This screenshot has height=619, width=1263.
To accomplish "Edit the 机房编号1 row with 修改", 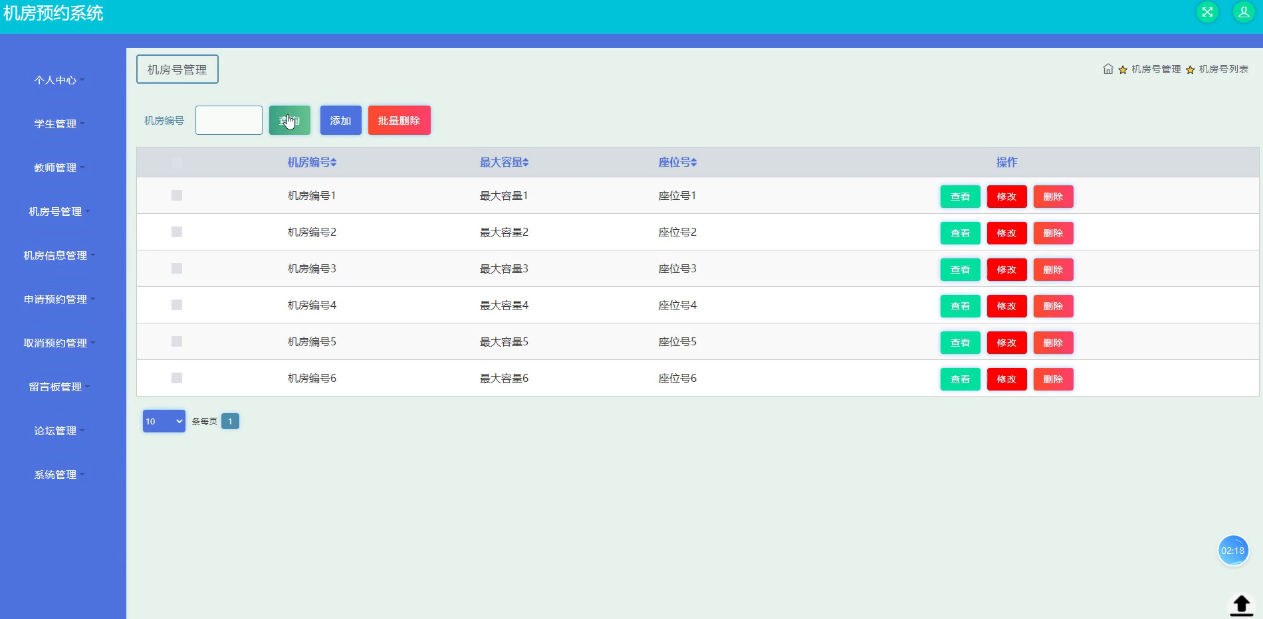I will point(1007,197).
